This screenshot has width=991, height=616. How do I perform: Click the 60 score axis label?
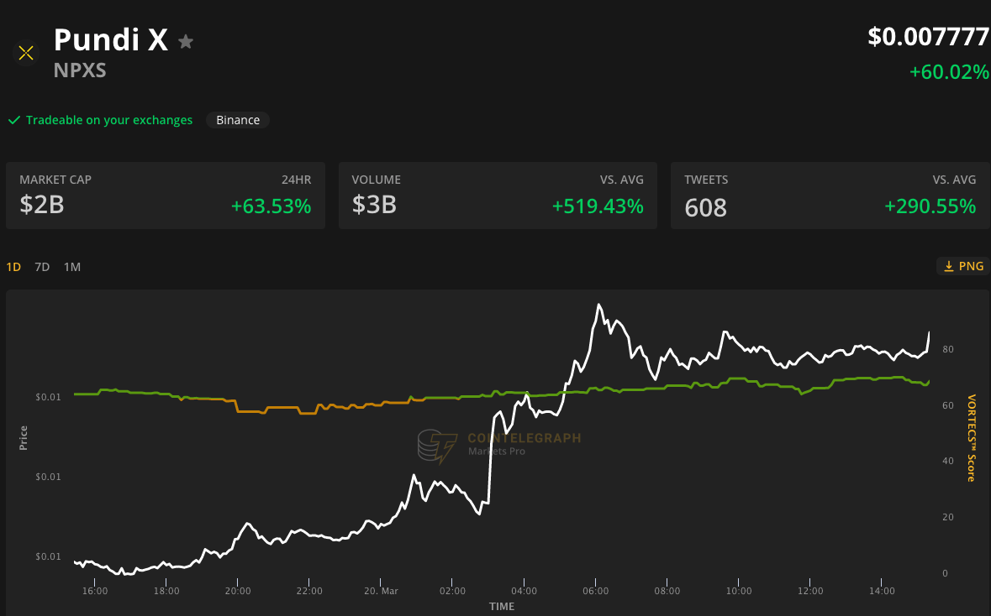(x=948, y=406)
